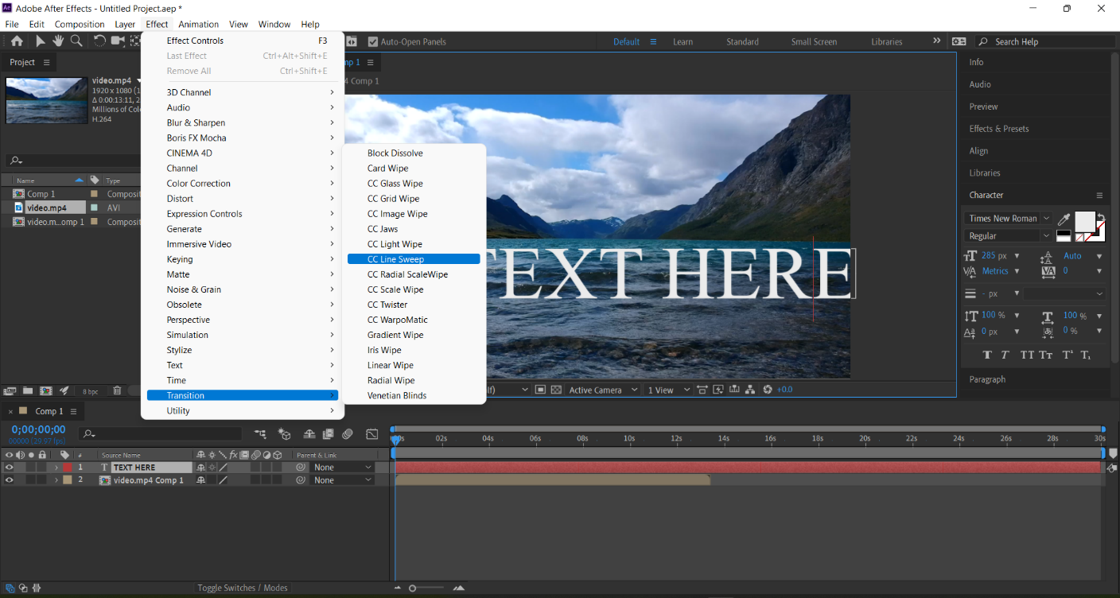Click Motion Blur enable icon in timeline

(x=348, y=434)
